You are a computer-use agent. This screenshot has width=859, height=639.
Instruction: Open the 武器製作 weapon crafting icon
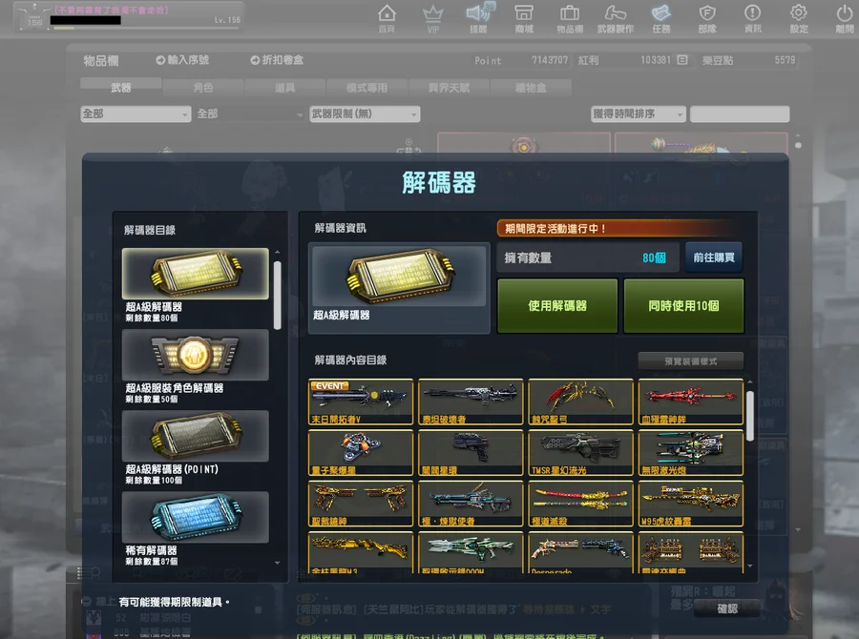point(616,18)
